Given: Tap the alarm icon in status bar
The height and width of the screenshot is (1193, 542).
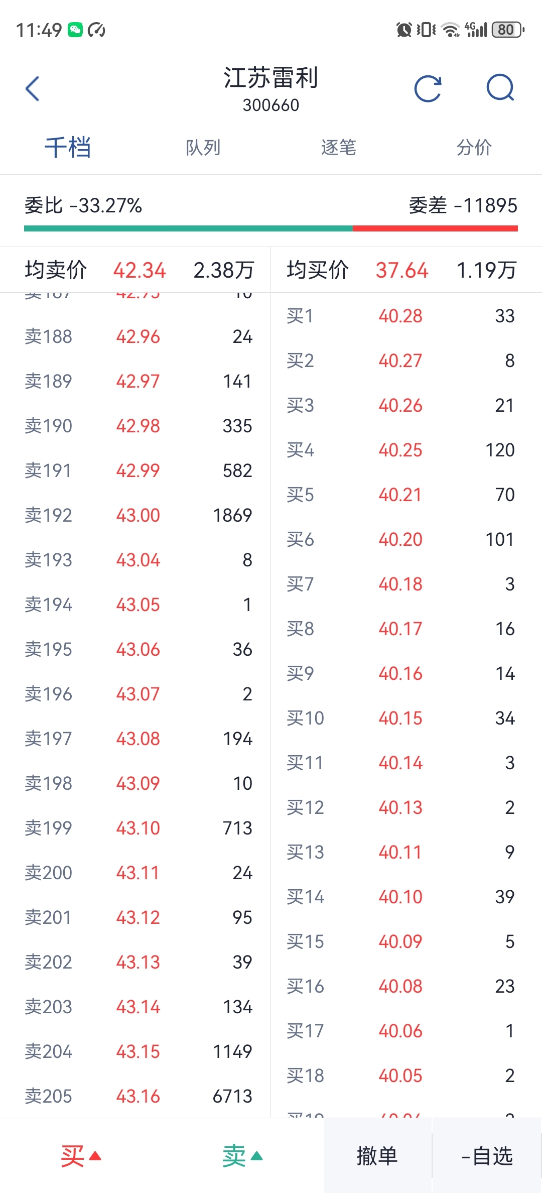Looking at the screenshot, I should coord(403,30).
